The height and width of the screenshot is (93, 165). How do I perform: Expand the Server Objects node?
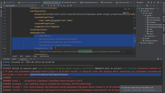[x=139, y=43]
